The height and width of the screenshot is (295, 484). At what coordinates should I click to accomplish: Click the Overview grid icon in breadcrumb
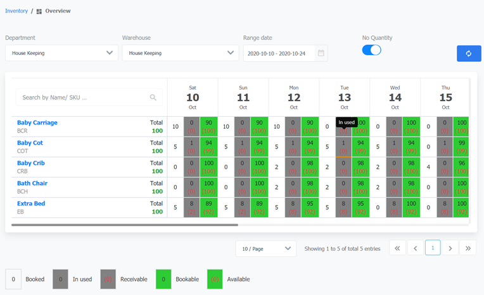[39, 11]
